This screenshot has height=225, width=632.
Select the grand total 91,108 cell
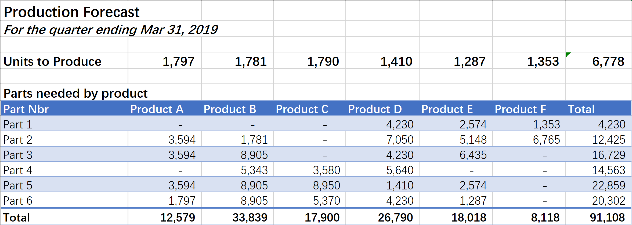(598, 217)
